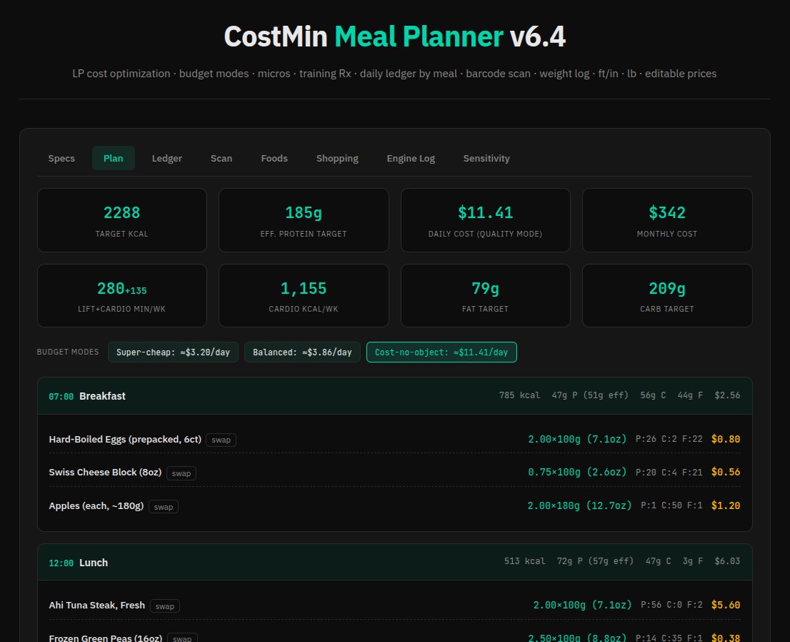
Task: Select the Plan tab
Action: point(114,159)
